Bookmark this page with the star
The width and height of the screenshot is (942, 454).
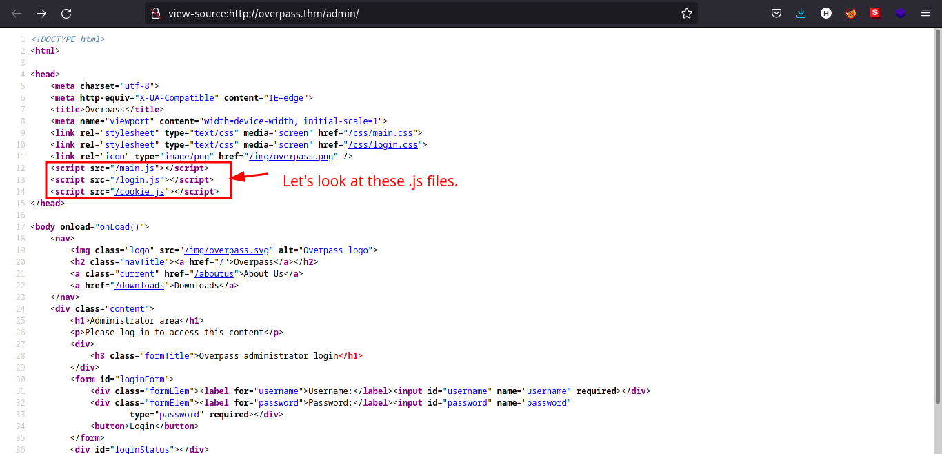[686, 13]
